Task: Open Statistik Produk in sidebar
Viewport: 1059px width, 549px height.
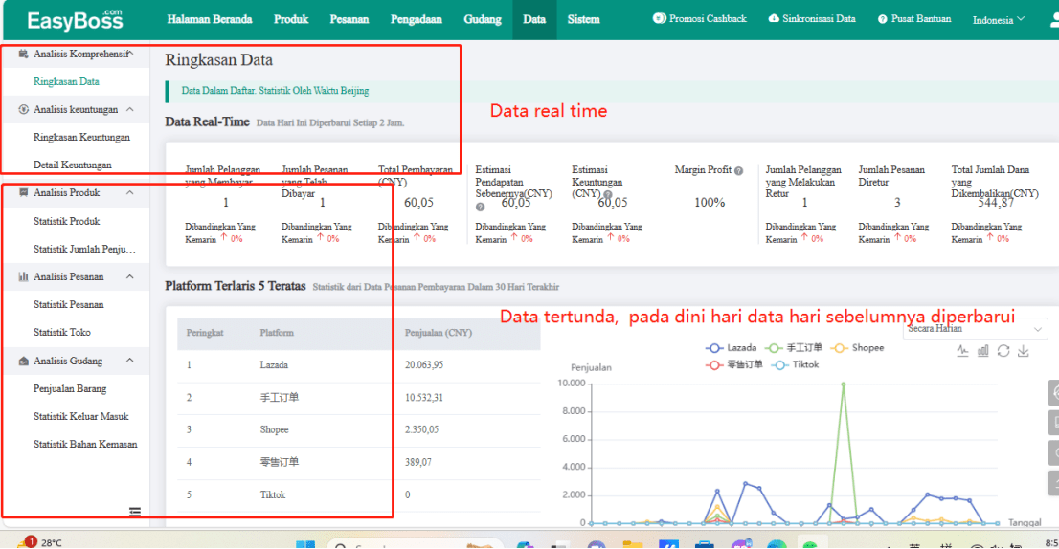Action: click(x=67, y=221)
